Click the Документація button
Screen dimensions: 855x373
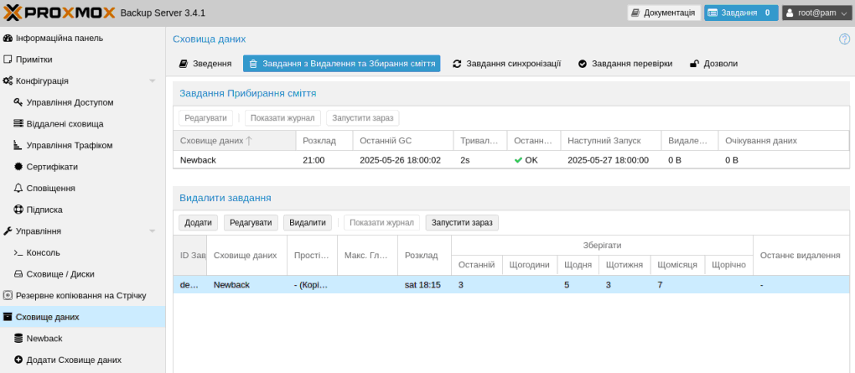click(663, 13)
